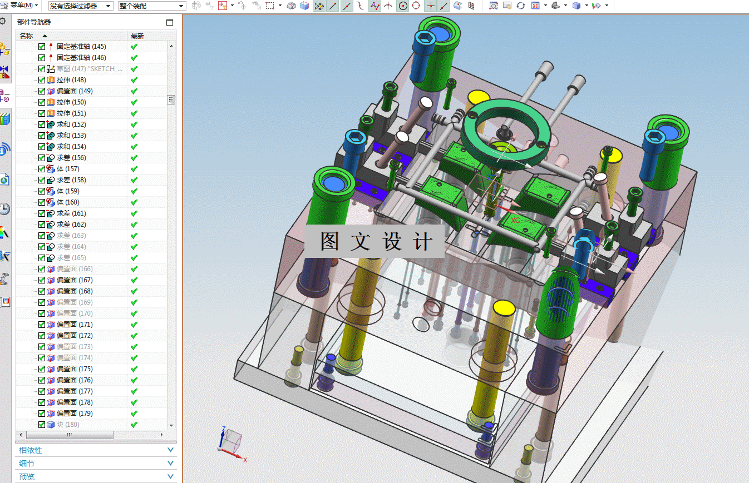Click the gear settings icon above sidebar
This screenshot has width=749, height=483.
tap(3, 21)
